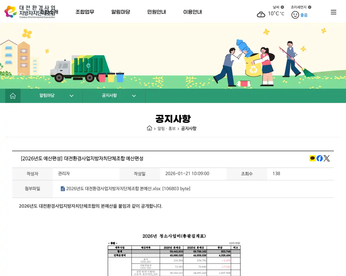This screenshot has width=346, height=276.
Task: Click the weather cloud icon showing 10°C
Action: coord(261,14)
